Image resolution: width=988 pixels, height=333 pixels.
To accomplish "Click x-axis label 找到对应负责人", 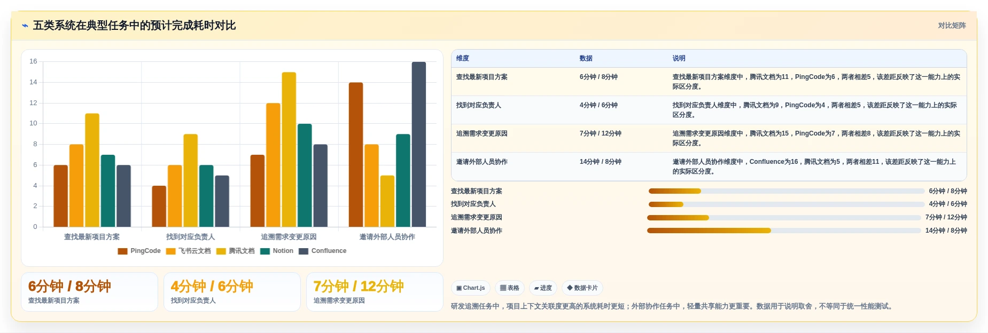I will coord(191,237).
